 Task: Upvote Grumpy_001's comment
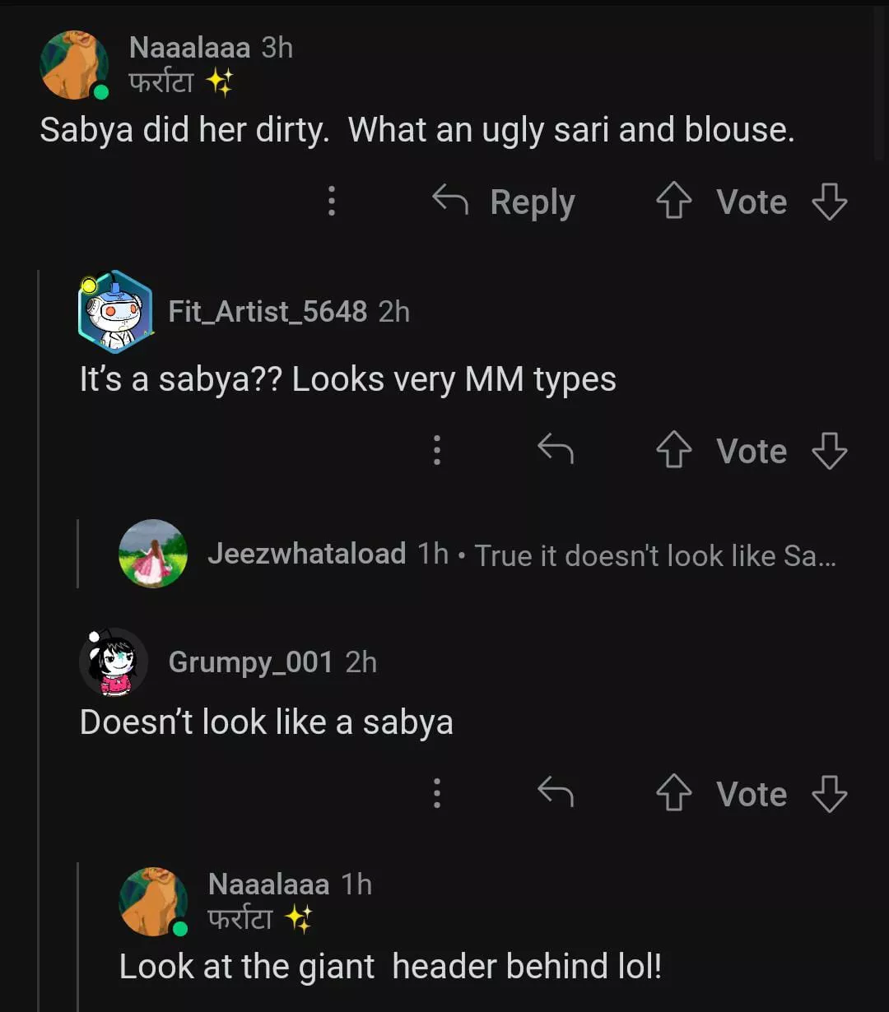(673, 794)
